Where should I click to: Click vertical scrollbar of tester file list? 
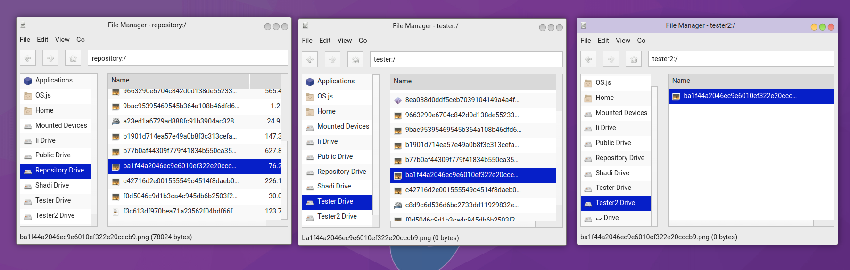pyautogui.click(x=559, y=158)
